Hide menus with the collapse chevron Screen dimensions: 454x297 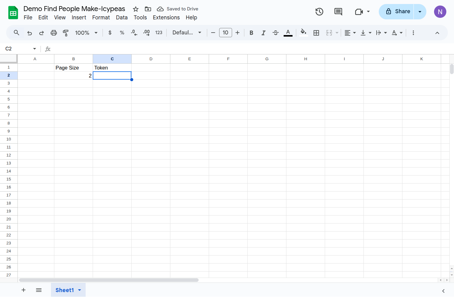point(437,33)
